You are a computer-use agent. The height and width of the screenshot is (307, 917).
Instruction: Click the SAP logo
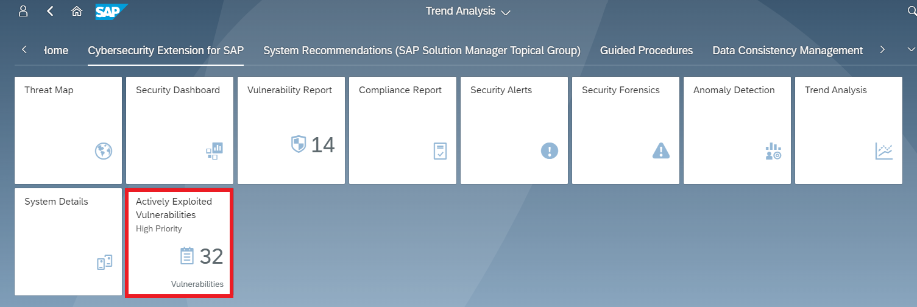pos(112,11)
